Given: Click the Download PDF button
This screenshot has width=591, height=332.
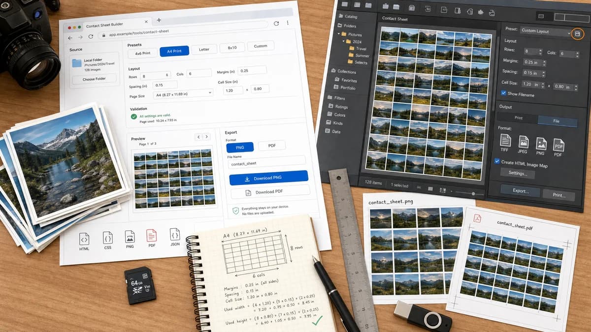Looking at the screenshot, I should 270,192.
